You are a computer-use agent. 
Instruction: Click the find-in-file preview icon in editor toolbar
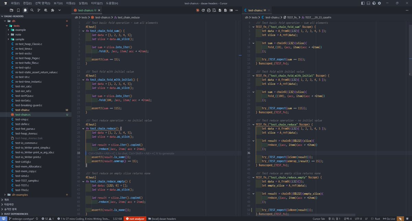[215, 10]
